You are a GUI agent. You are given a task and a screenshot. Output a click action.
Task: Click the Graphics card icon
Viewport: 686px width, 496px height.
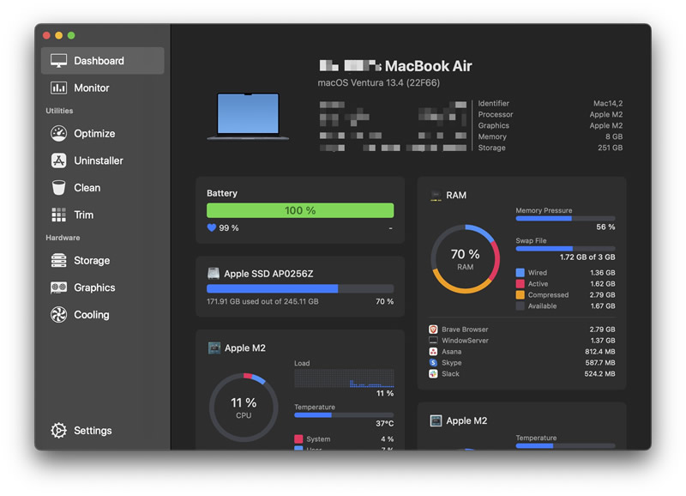(58, 287)
